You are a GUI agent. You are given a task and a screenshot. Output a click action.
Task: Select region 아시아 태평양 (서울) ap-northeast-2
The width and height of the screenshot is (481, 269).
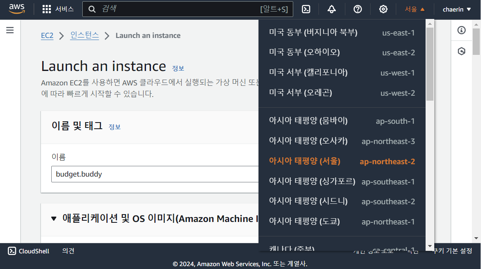[342, 161]
